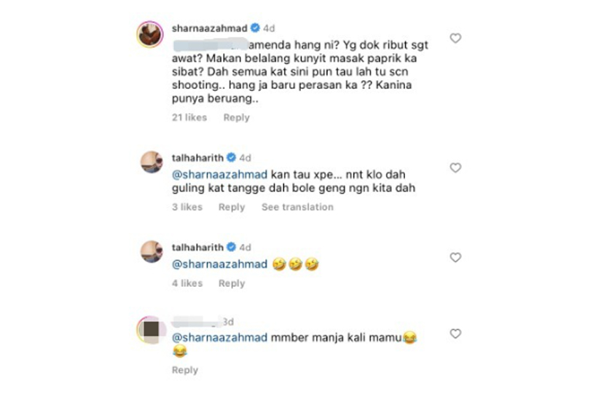View 4 likes on emoji comment

[x=187, y=283]
